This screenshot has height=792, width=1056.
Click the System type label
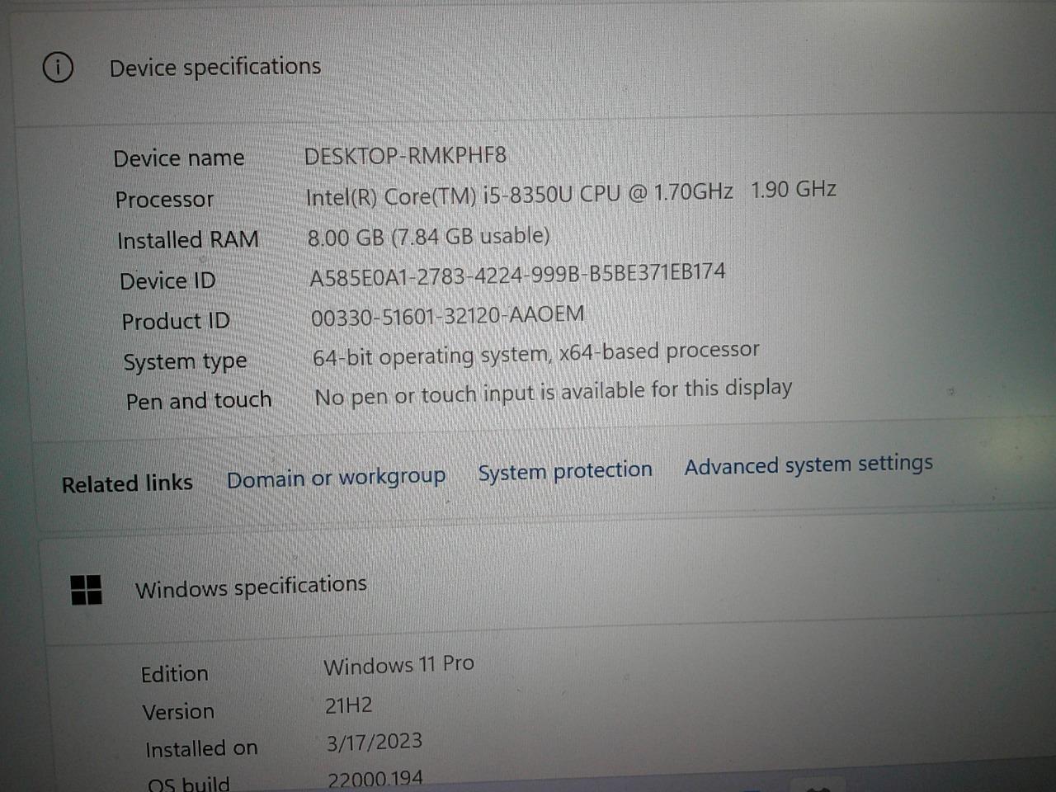pos(185,361)
